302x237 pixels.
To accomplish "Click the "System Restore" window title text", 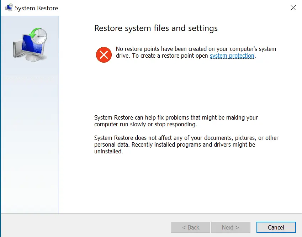I will [x=36, y=8].
